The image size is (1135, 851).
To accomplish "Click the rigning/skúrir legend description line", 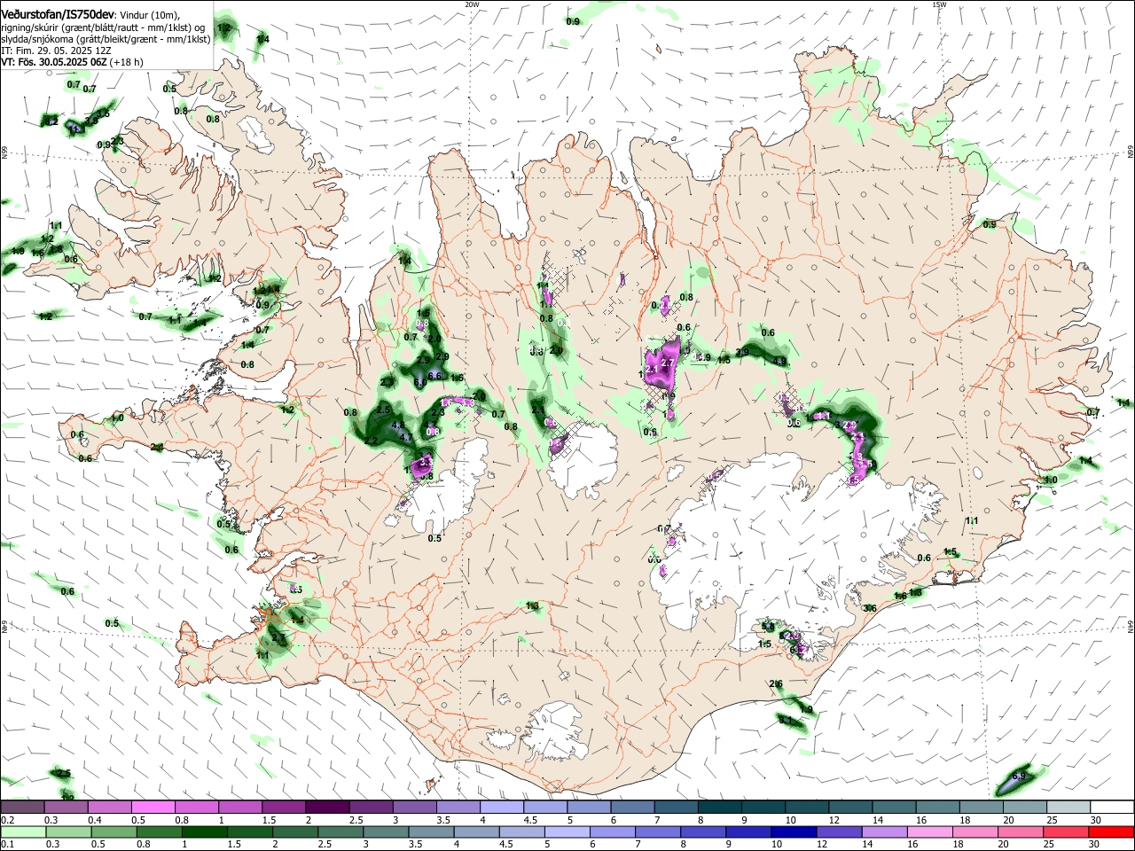I will [105, 27].
